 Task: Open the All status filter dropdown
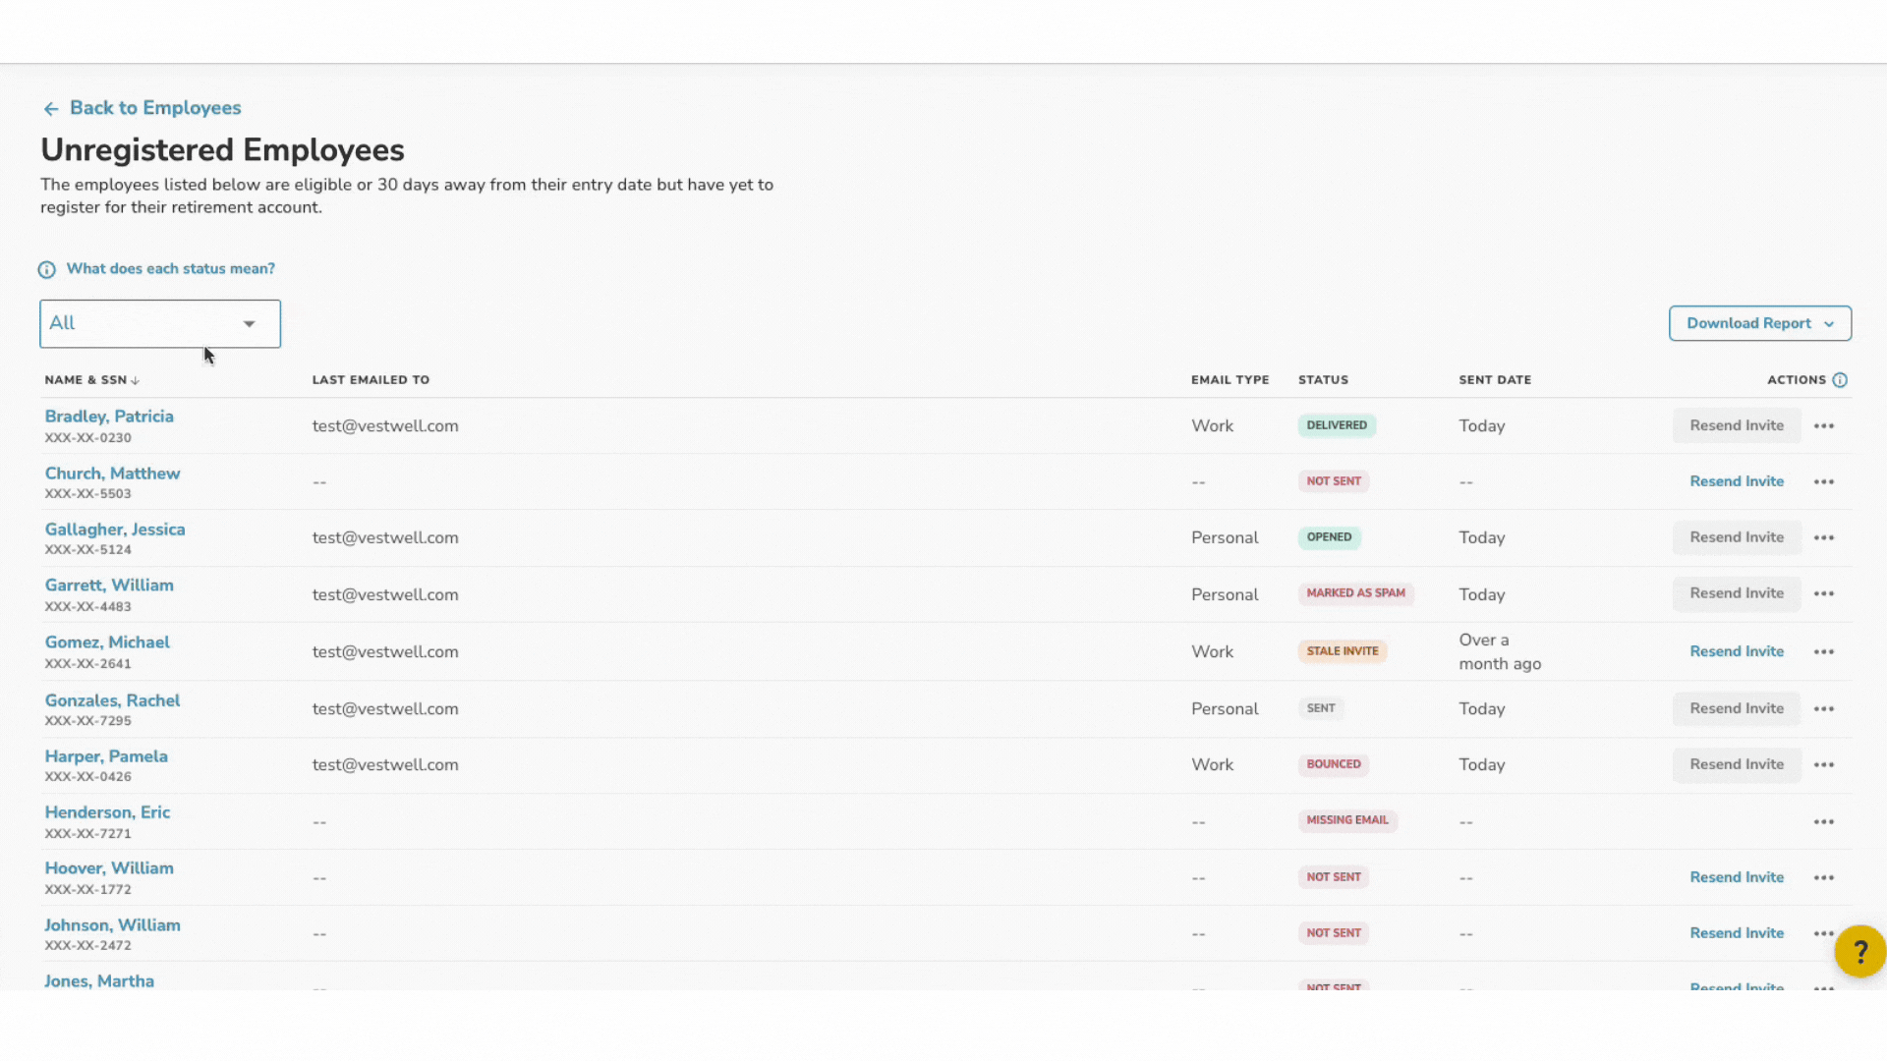pos(160,324)
